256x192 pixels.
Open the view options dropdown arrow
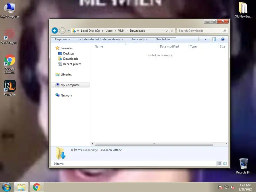[x=205, y=39]
